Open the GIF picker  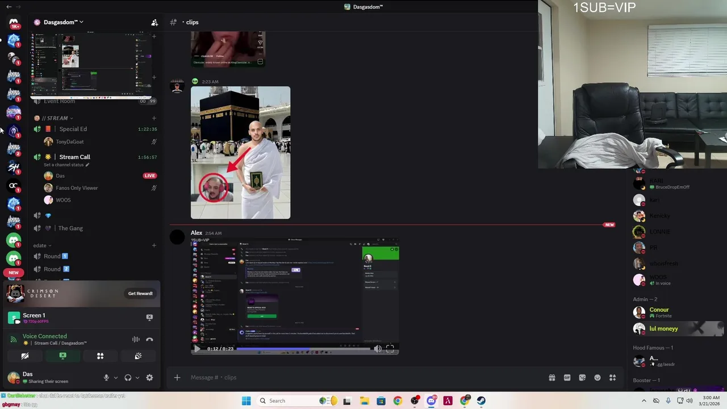pyautogui.click(x=567, y=378)
